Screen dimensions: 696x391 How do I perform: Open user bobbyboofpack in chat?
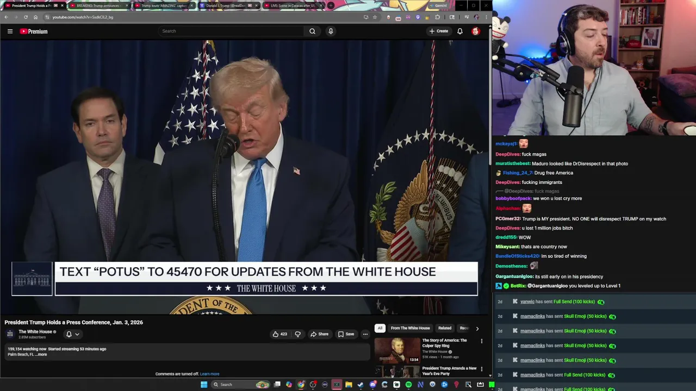tap(513, 198)
